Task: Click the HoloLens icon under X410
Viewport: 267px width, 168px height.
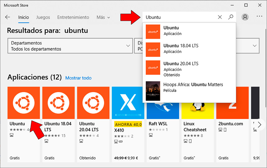Action: [120, 141]
